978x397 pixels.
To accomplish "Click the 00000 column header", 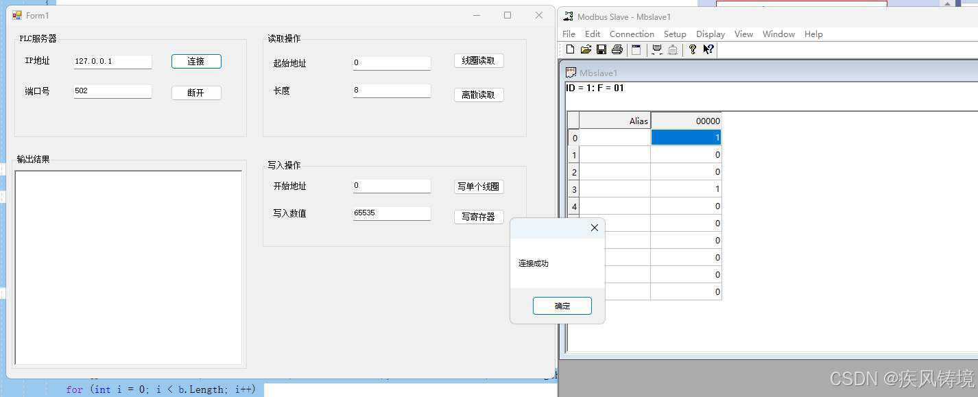I will pyautogui.click(x=686, y=121).
